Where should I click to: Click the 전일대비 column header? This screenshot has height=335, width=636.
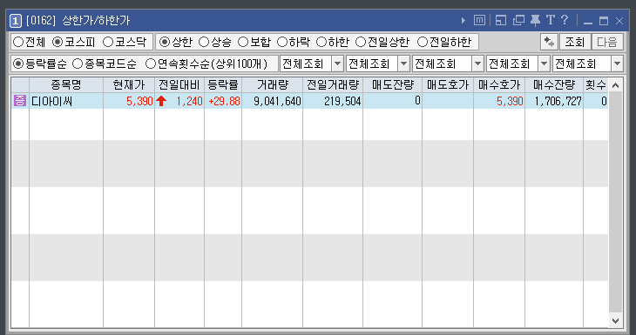179,85
